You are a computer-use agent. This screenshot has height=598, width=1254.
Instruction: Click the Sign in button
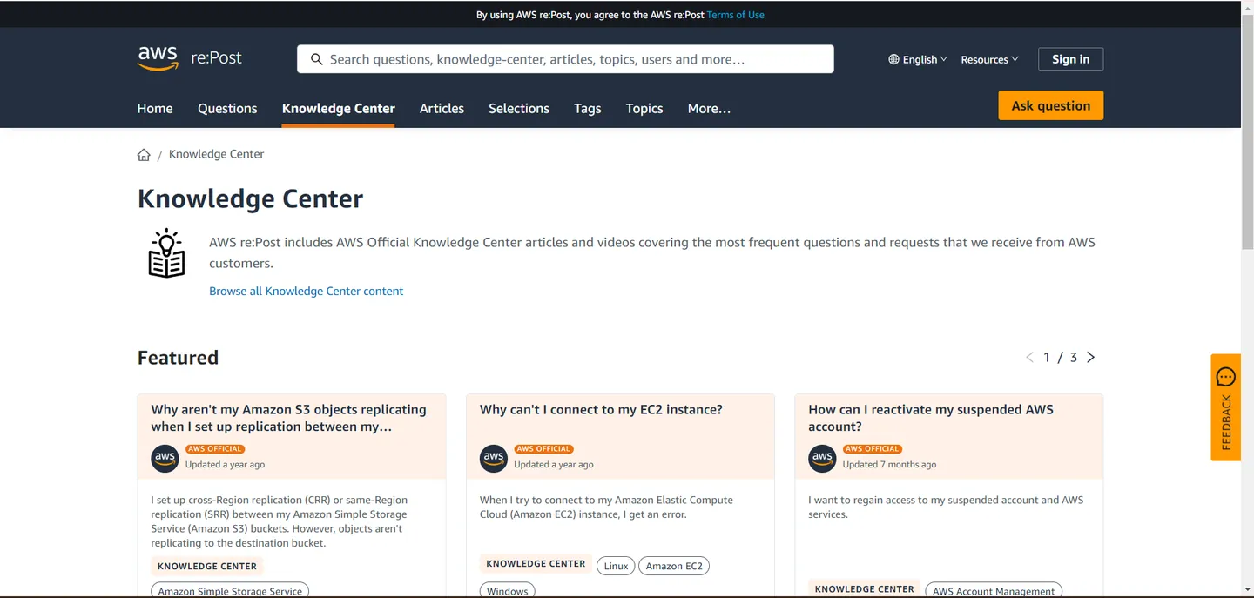(x=1070, y=59)
